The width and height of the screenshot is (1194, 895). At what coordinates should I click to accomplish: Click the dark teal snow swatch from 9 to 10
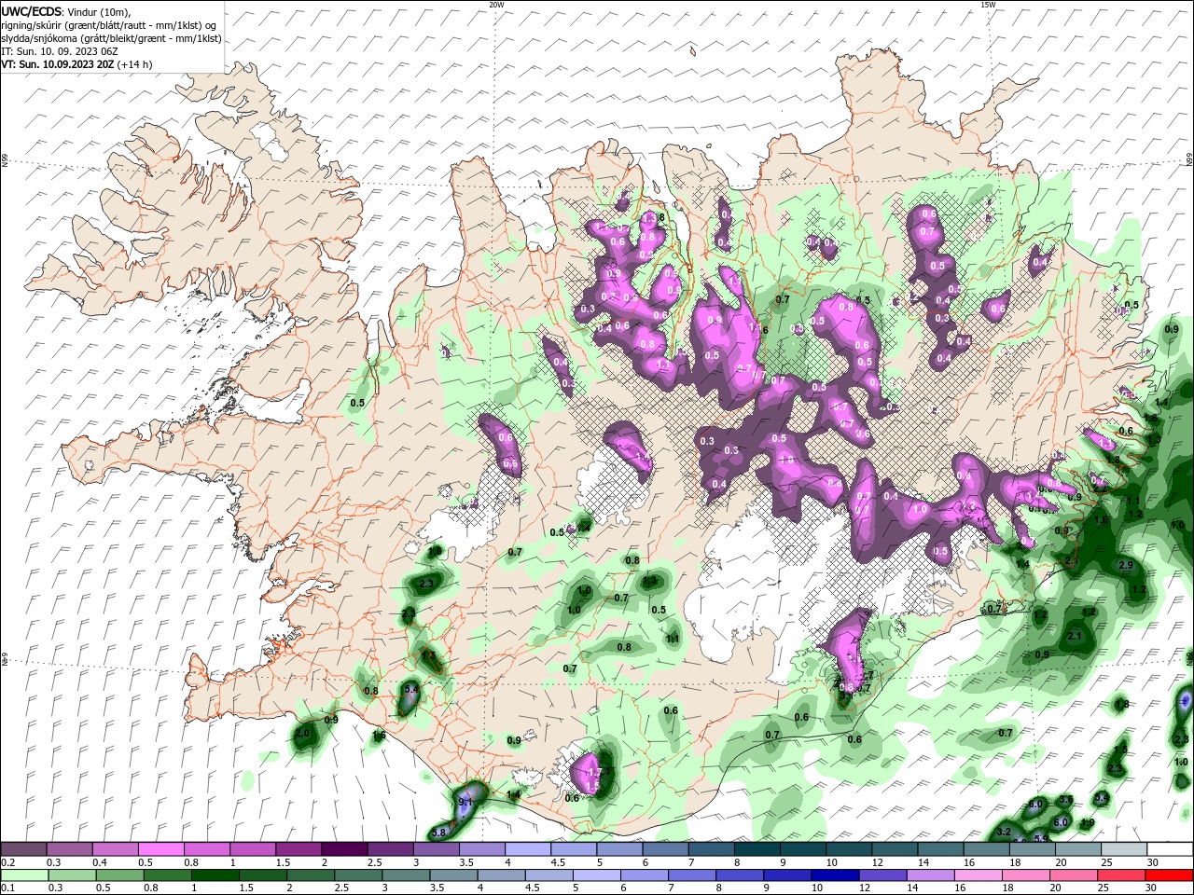pyautogui.click(x=804, y=849)
